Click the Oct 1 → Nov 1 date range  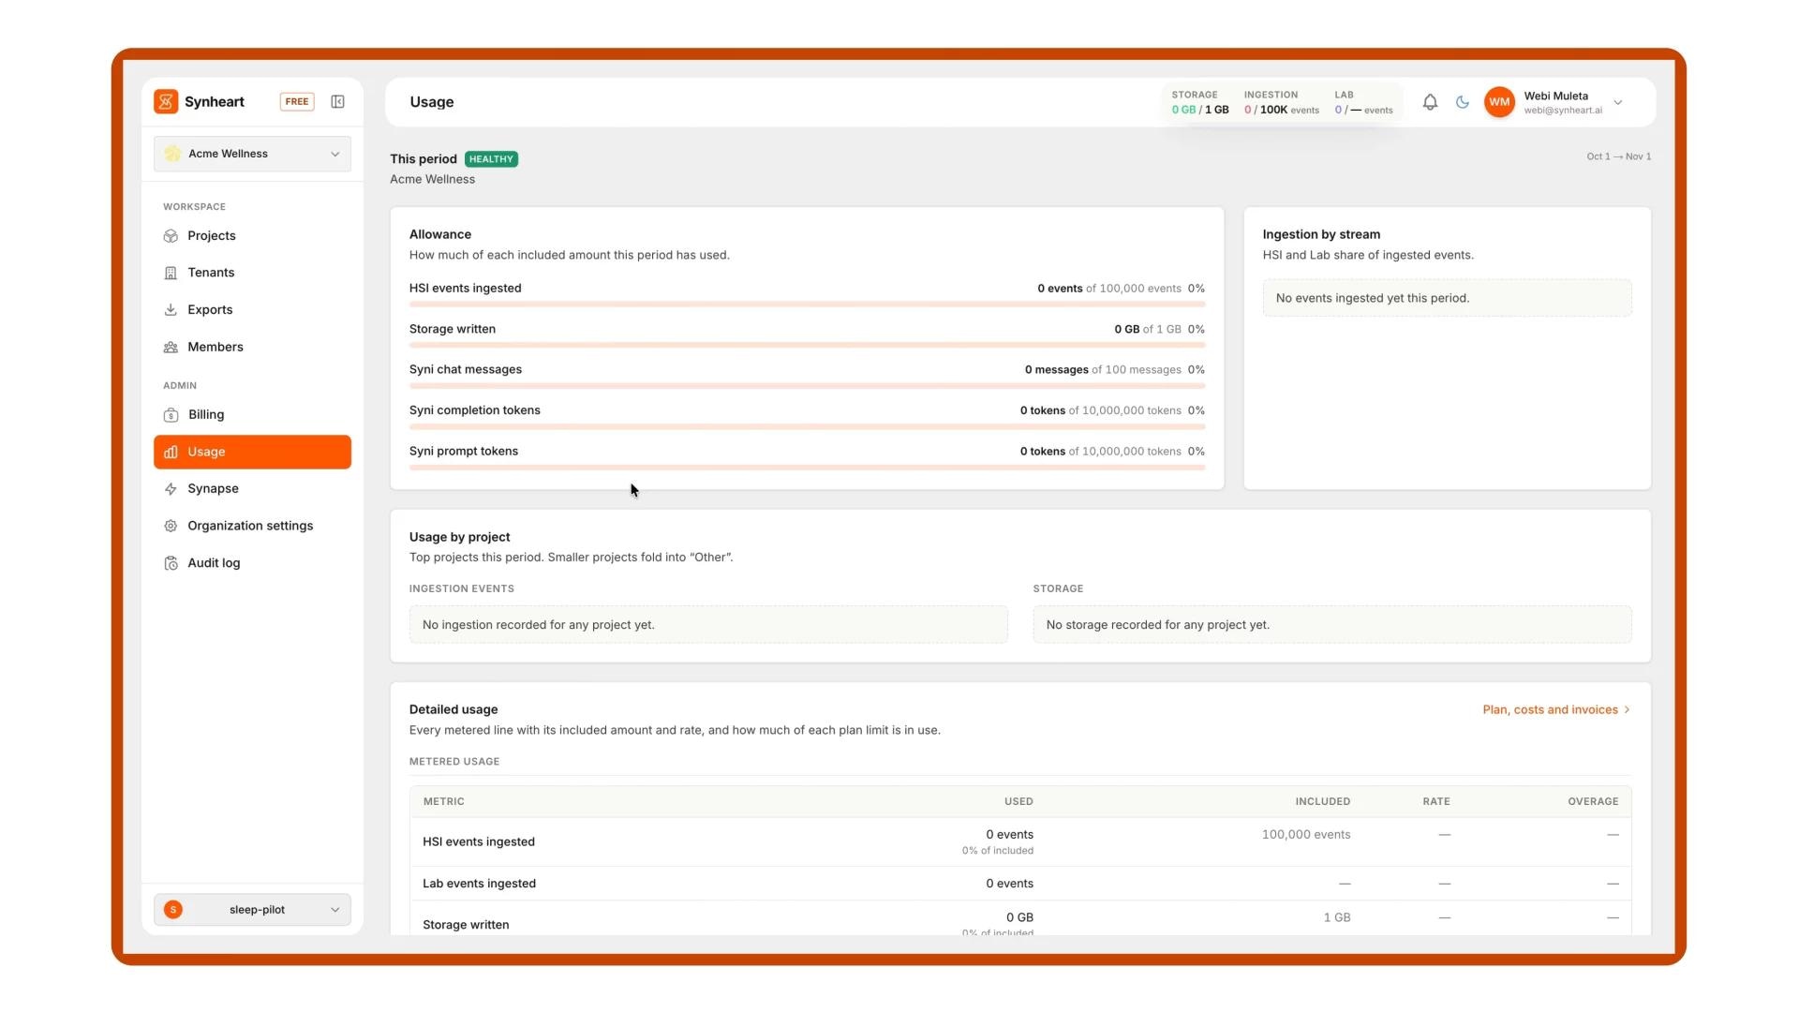[x=1618, y=156]
